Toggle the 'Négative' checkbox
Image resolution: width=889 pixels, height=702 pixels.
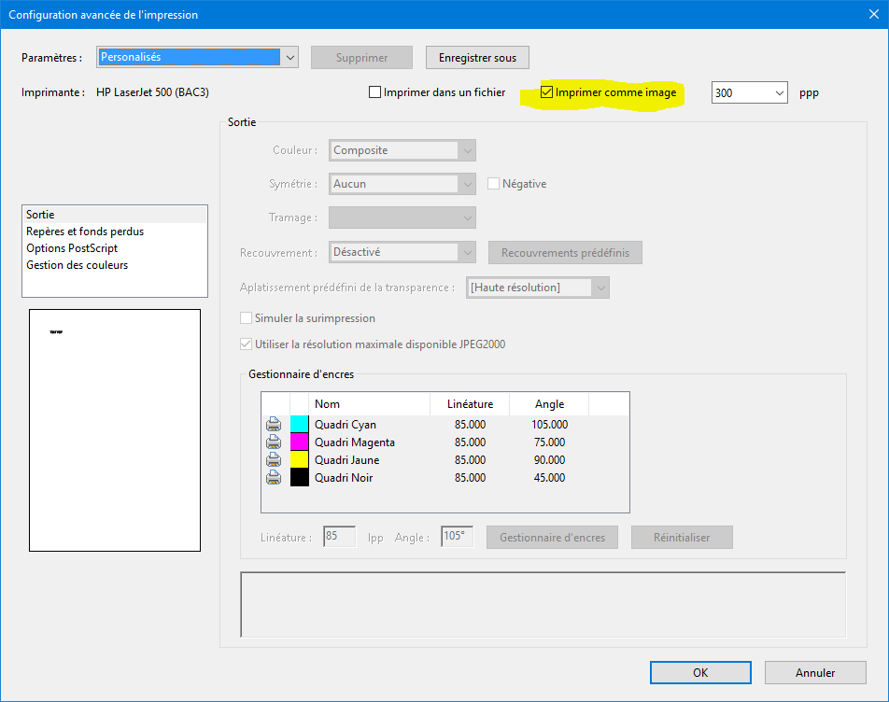coord(494,184)
